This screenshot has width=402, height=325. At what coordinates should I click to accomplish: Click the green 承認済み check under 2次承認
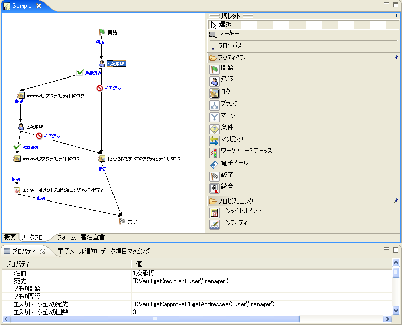[x=17, y=147]
